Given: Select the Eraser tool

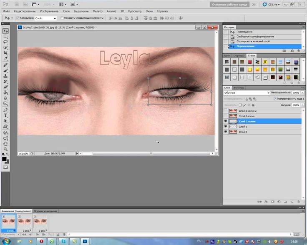Looking at the screenshot, I should pos(5,87).
